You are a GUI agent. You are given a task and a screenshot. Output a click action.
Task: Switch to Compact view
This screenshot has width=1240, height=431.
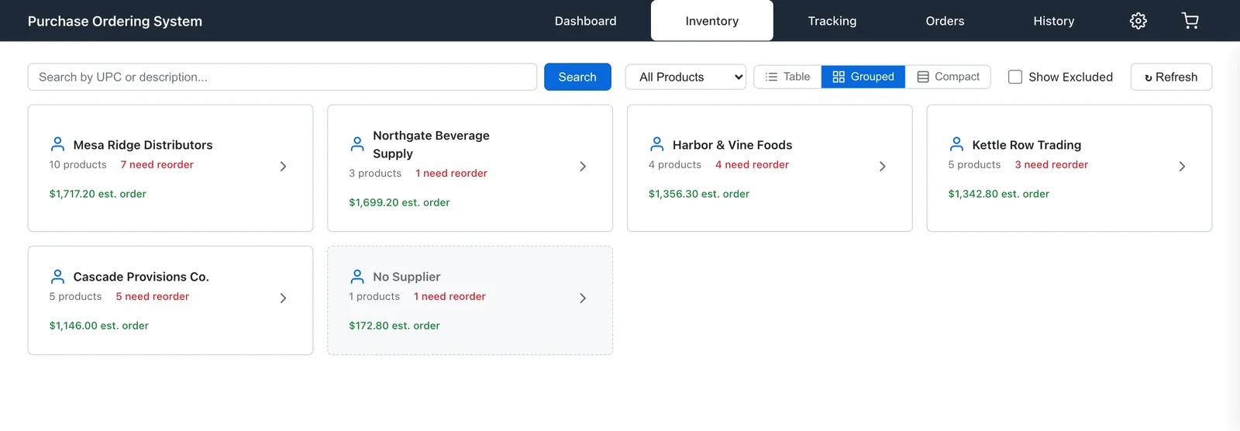pos(948,77)
